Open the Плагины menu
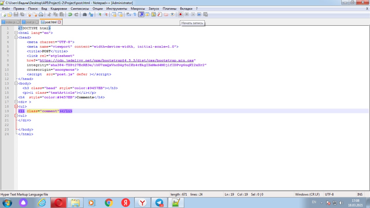Viewport: 370px width, 208px height. point(169,9)
